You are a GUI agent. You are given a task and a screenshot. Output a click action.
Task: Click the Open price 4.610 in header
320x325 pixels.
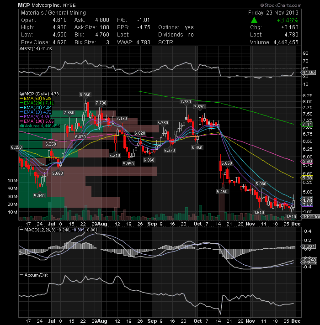59,20
